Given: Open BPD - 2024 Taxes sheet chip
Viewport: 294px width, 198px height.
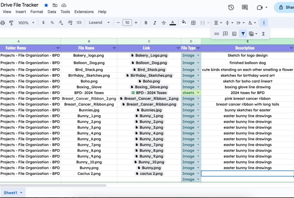Looking at the screenshot, I should tap(149, 93).
